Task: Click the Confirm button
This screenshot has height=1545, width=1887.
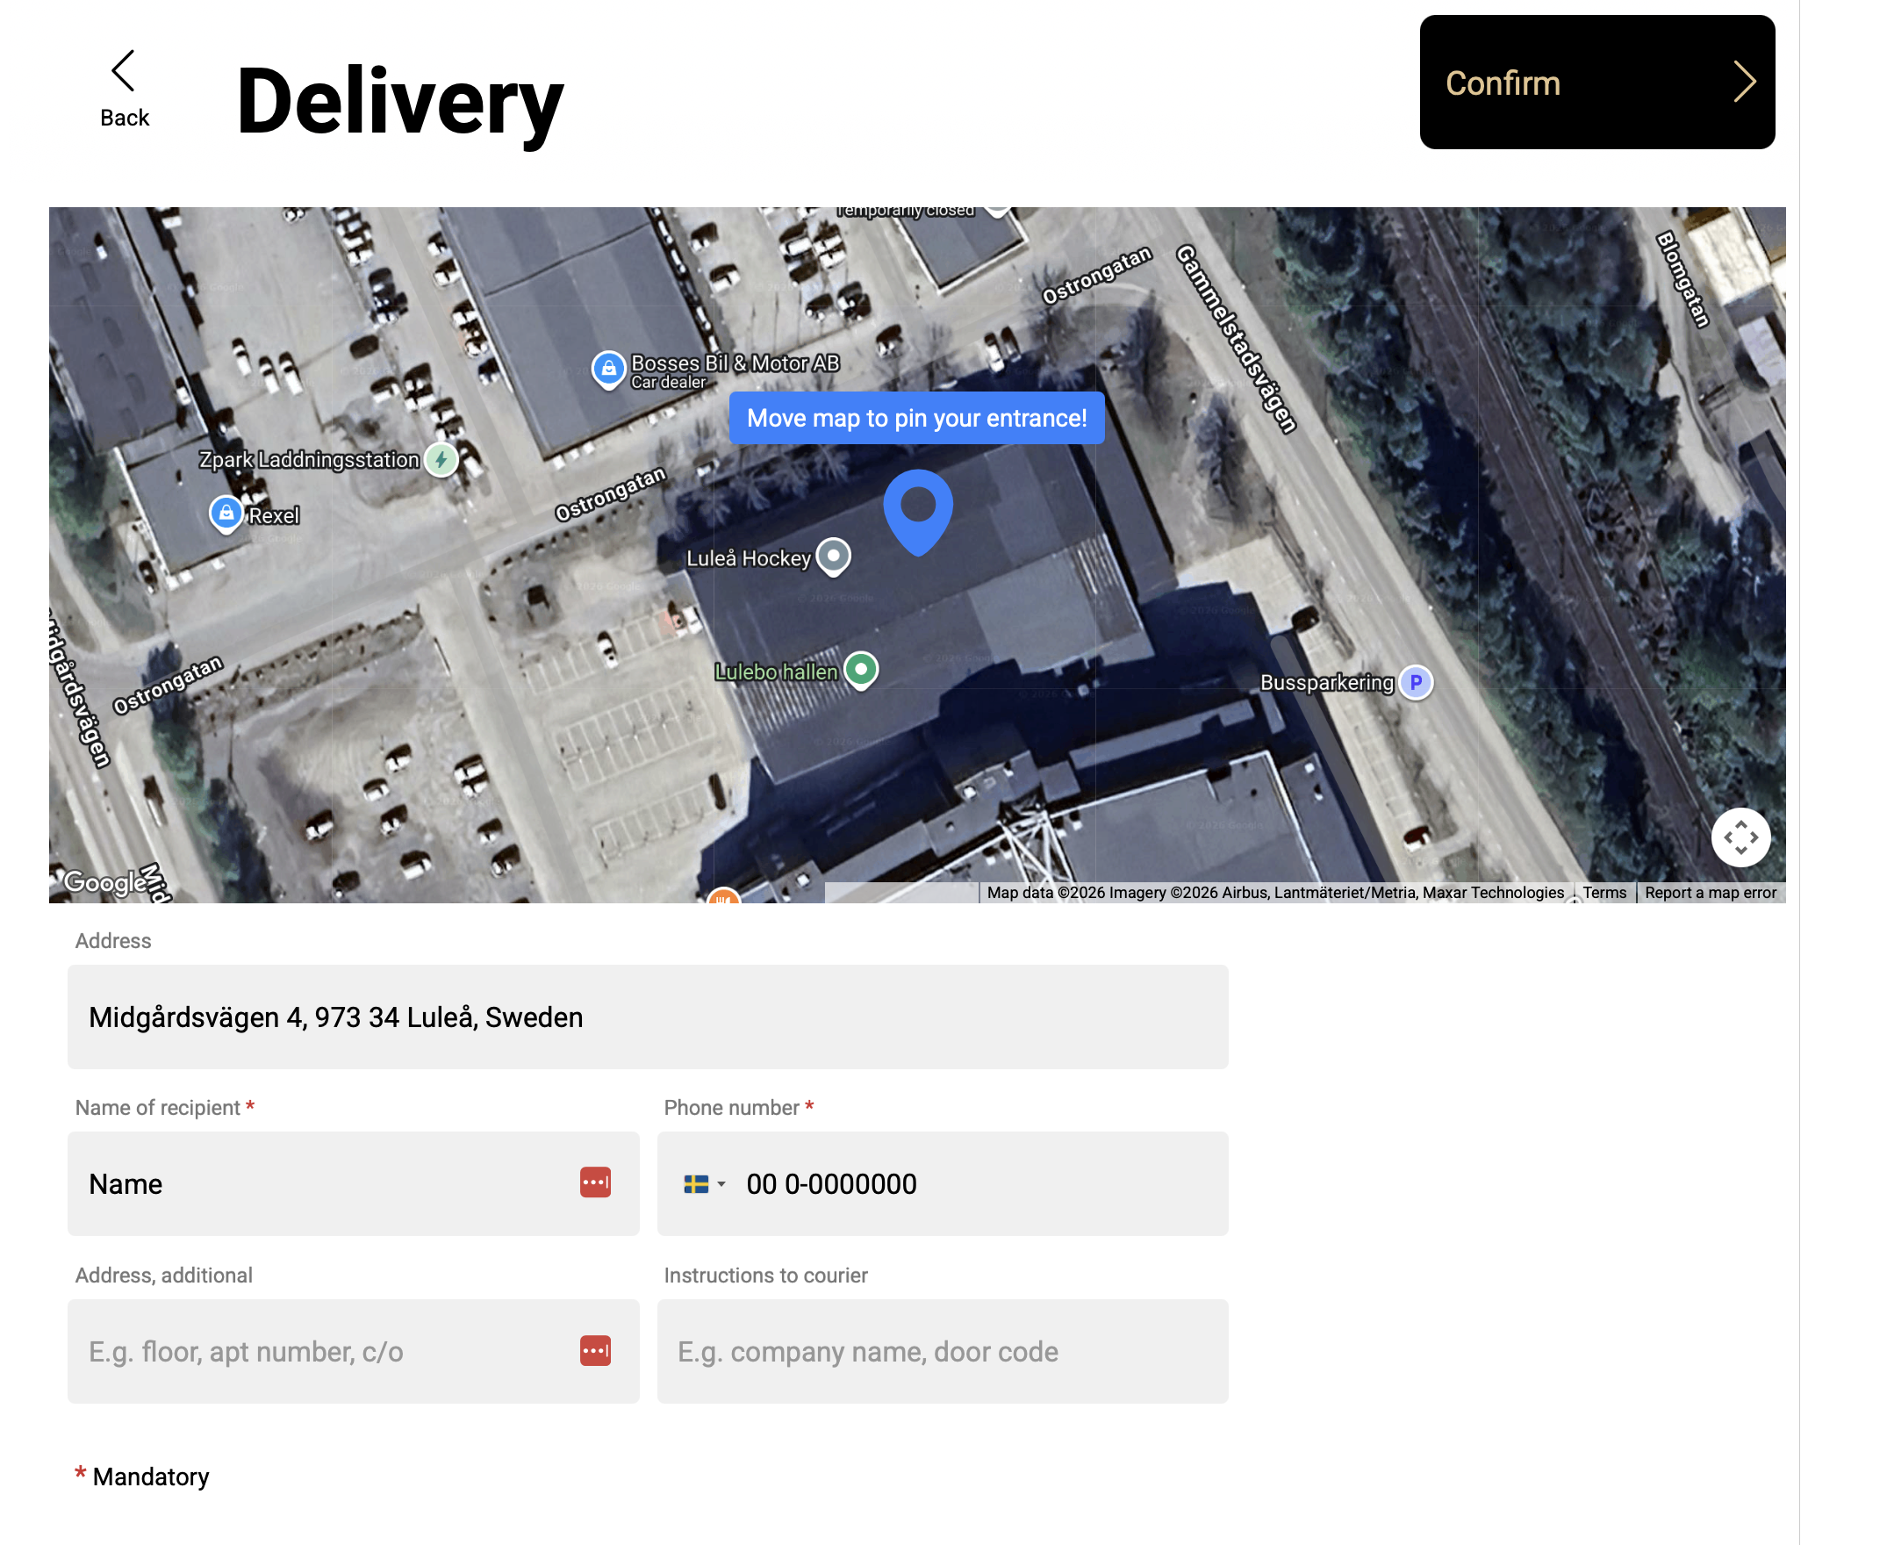Action: pyautogui.click(x=1596, y=82)
